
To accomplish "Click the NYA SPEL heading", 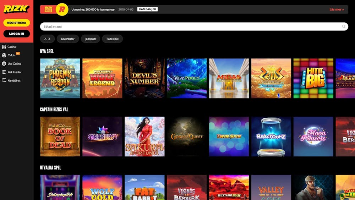I will (x=47, y=51).
